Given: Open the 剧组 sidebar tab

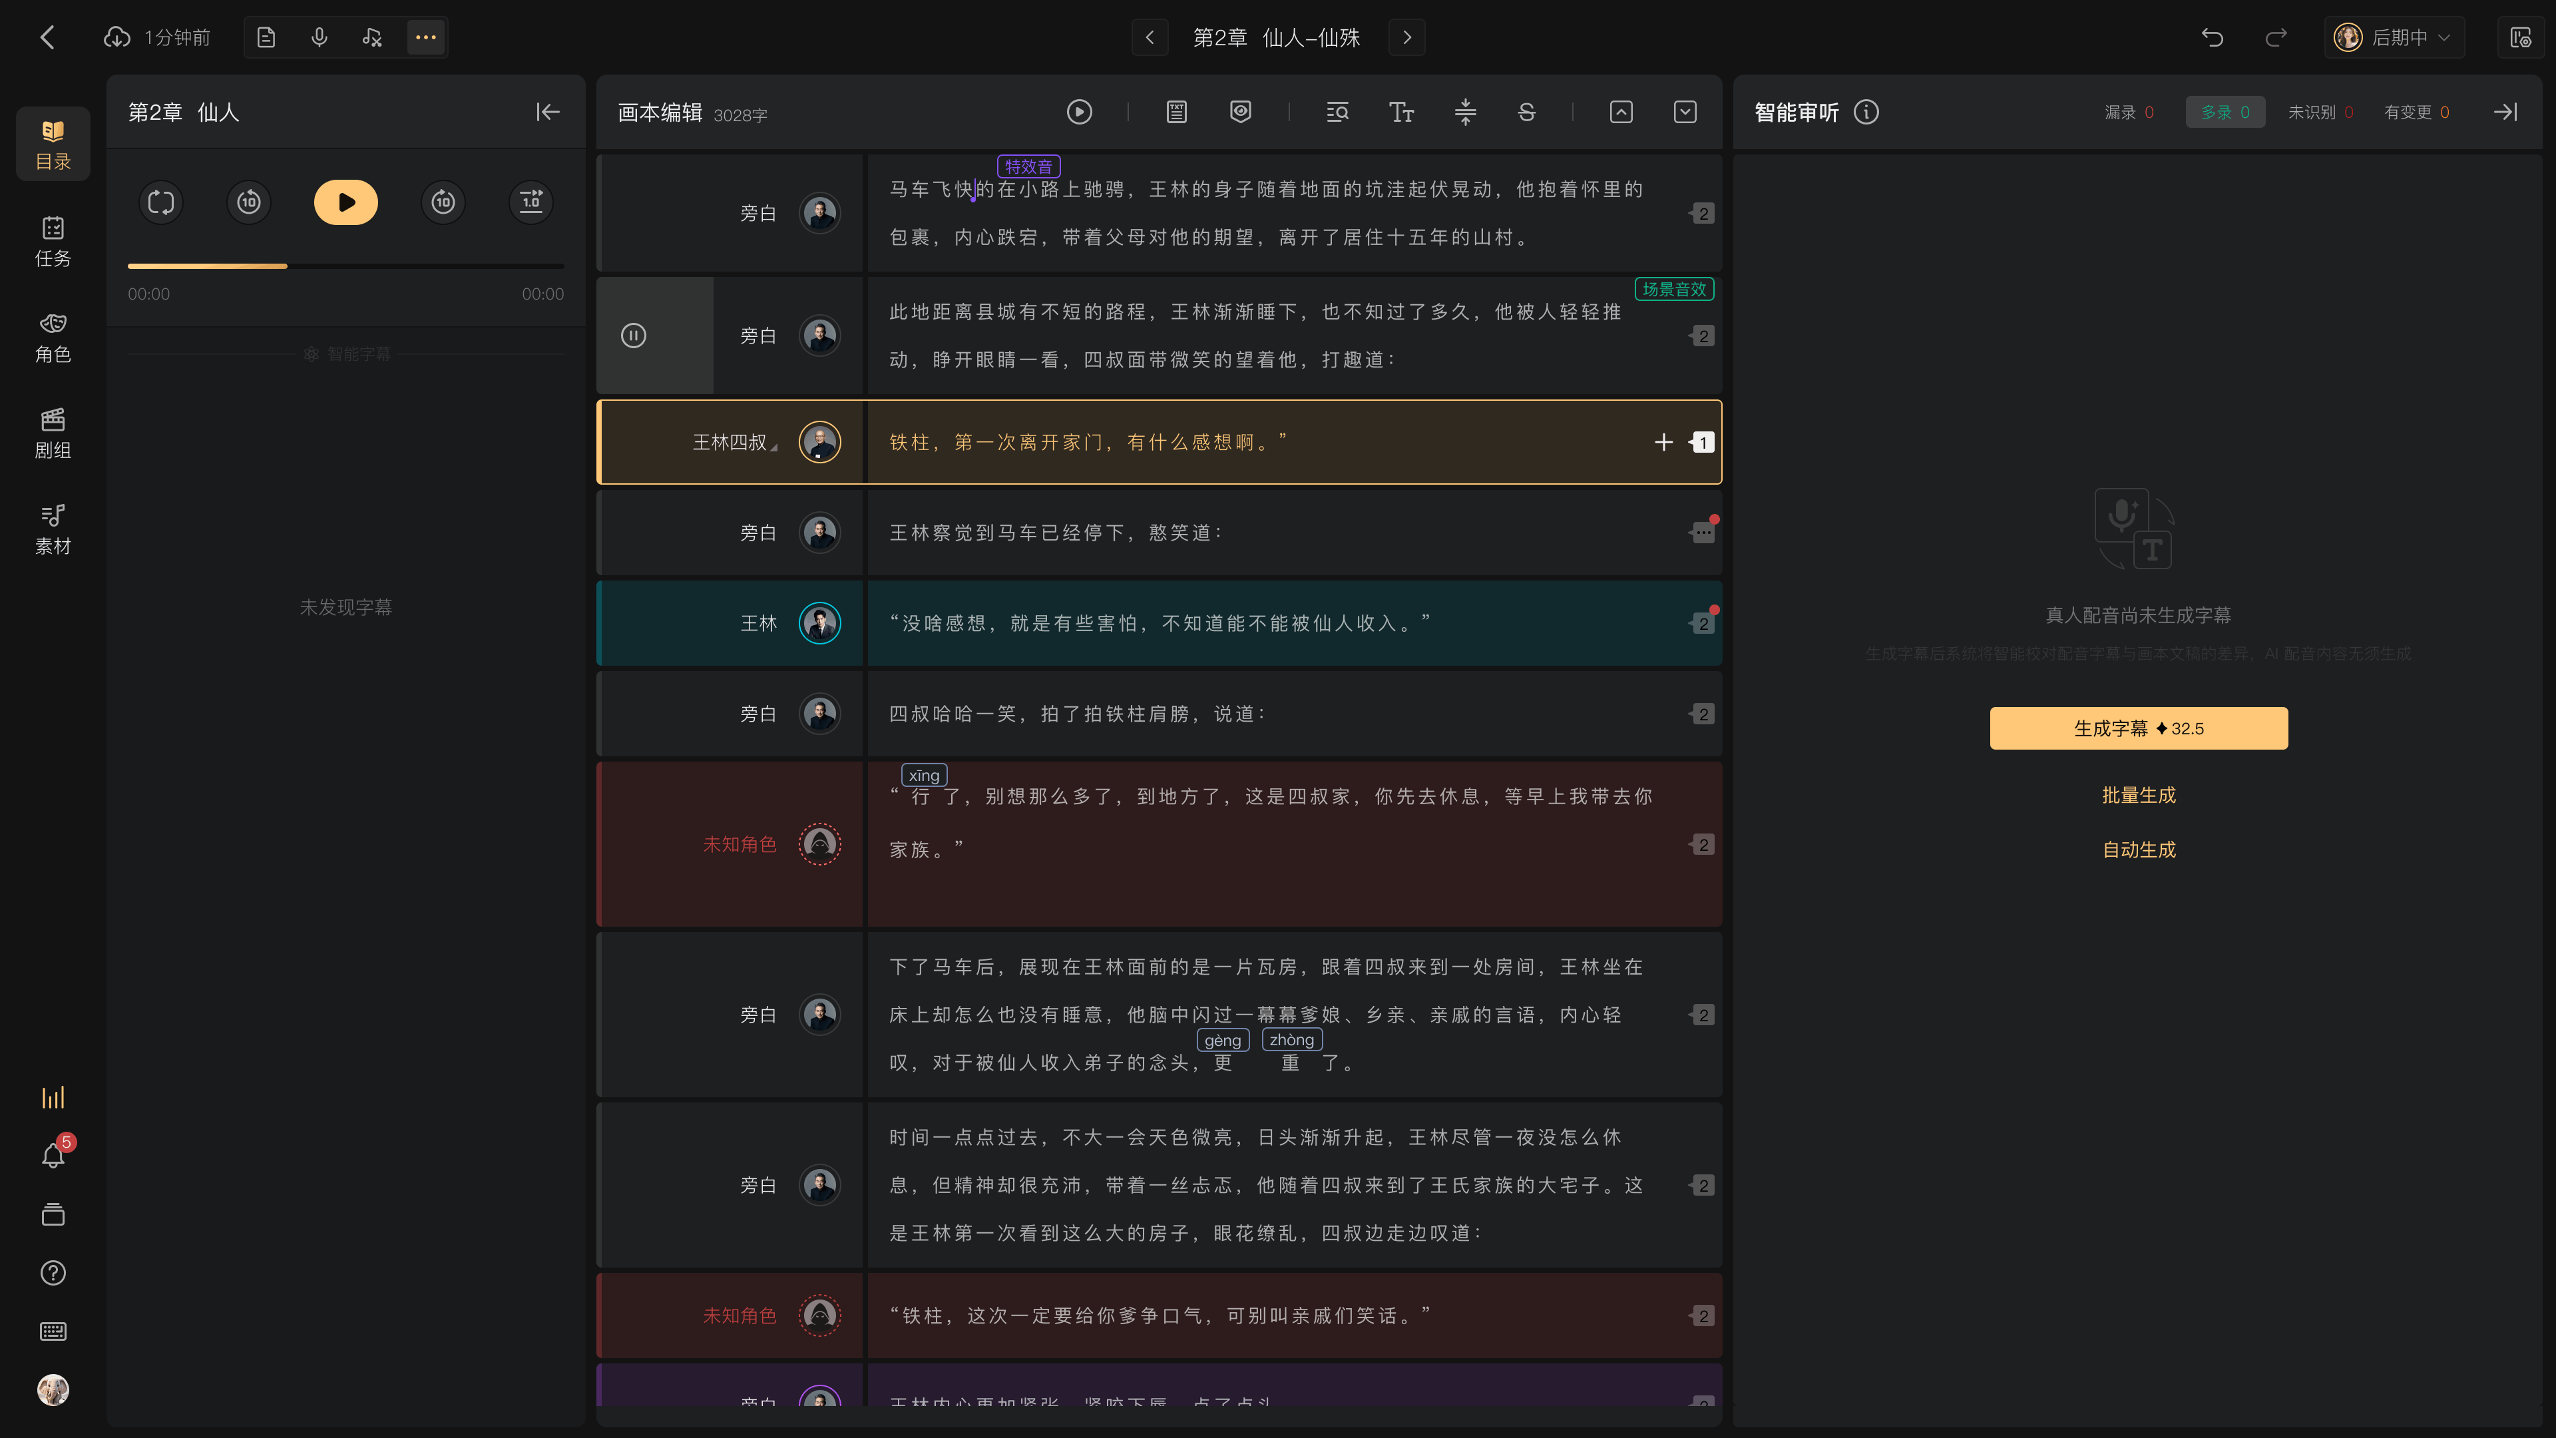Looking at the screenshot, I should click(53, 433).
